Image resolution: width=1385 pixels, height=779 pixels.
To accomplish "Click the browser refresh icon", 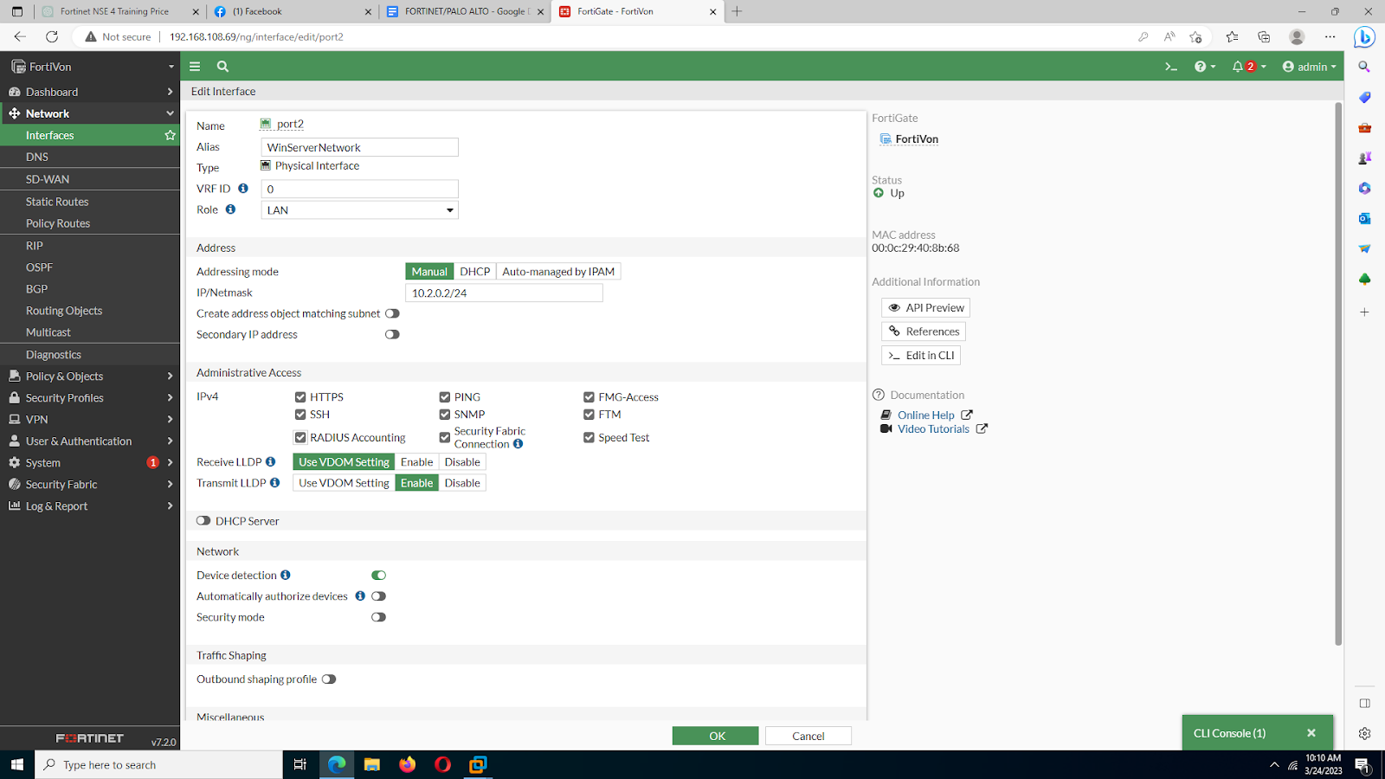I will 52,36.
